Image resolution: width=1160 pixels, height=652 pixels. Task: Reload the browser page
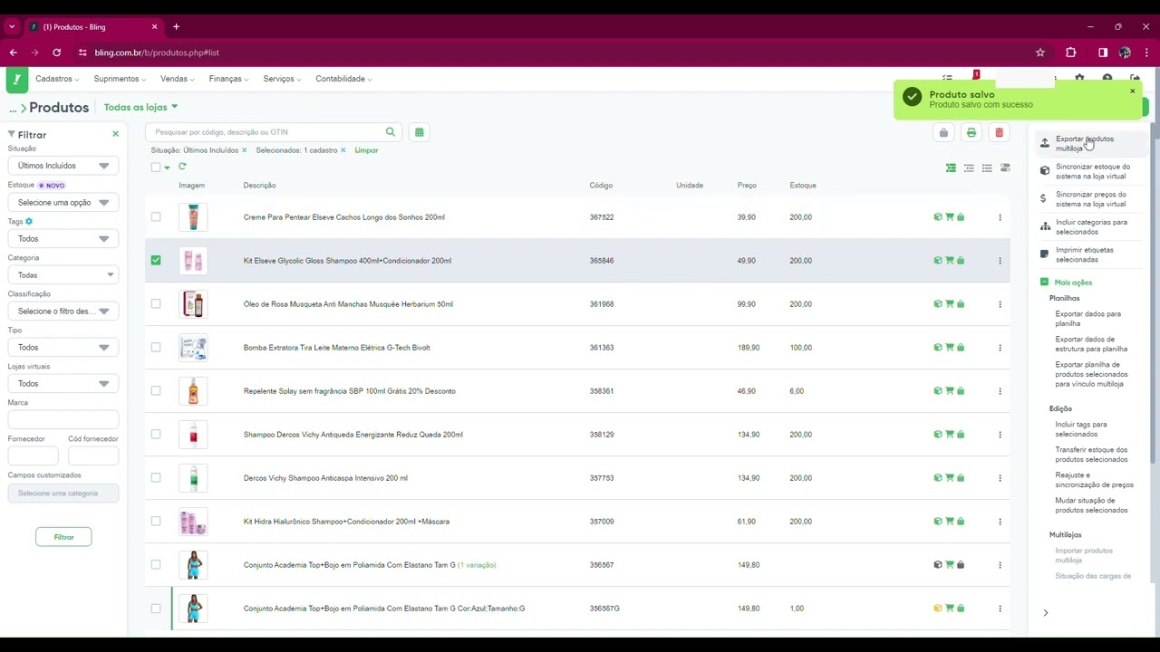point(56,53)
